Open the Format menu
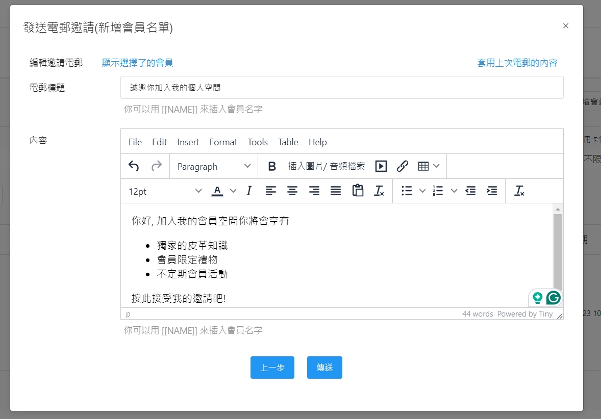This screenshot has height=419, width=601. (x=223, y=142)
